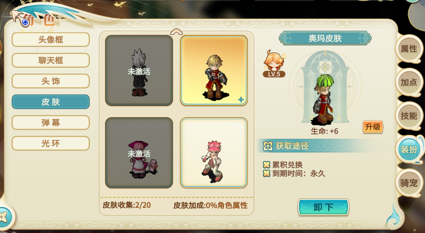Viewport: 425px width, 233px height.
Task: Select the inactive white-haired skin thumbnail
Action: 139,70
